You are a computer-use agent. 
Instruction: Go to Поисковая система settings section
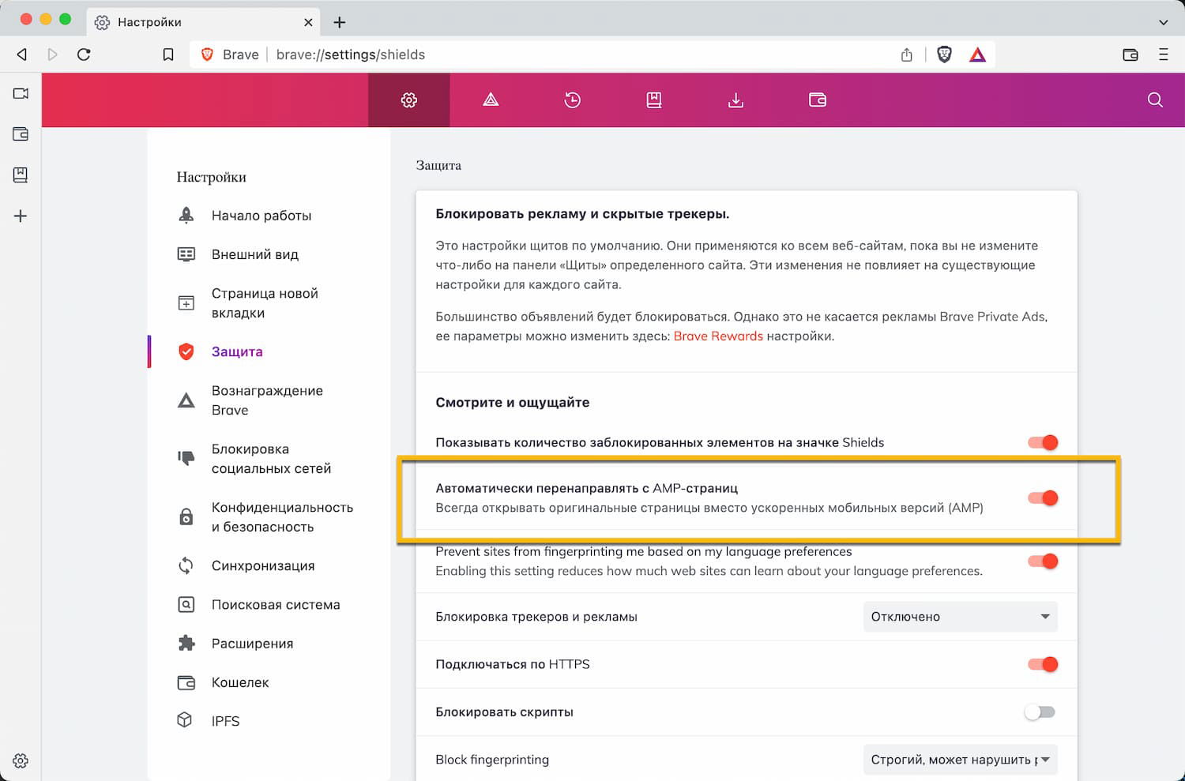click(x=275, y=605)
